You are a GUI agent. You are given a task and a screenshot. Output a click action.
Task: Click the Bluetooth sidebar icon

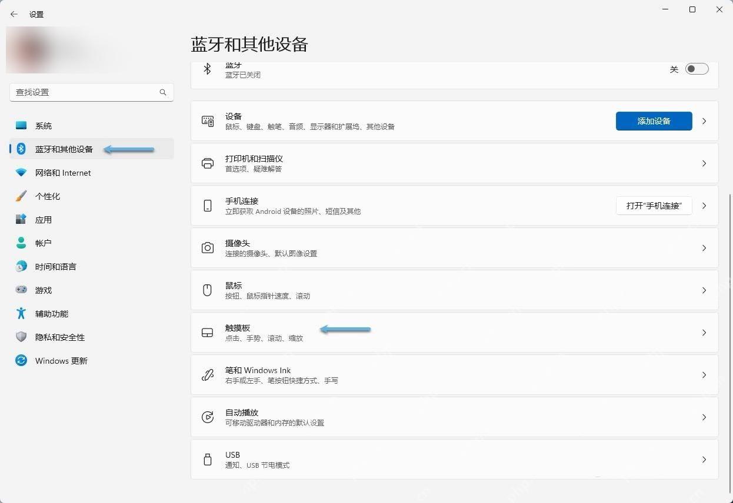coord(21,149)
